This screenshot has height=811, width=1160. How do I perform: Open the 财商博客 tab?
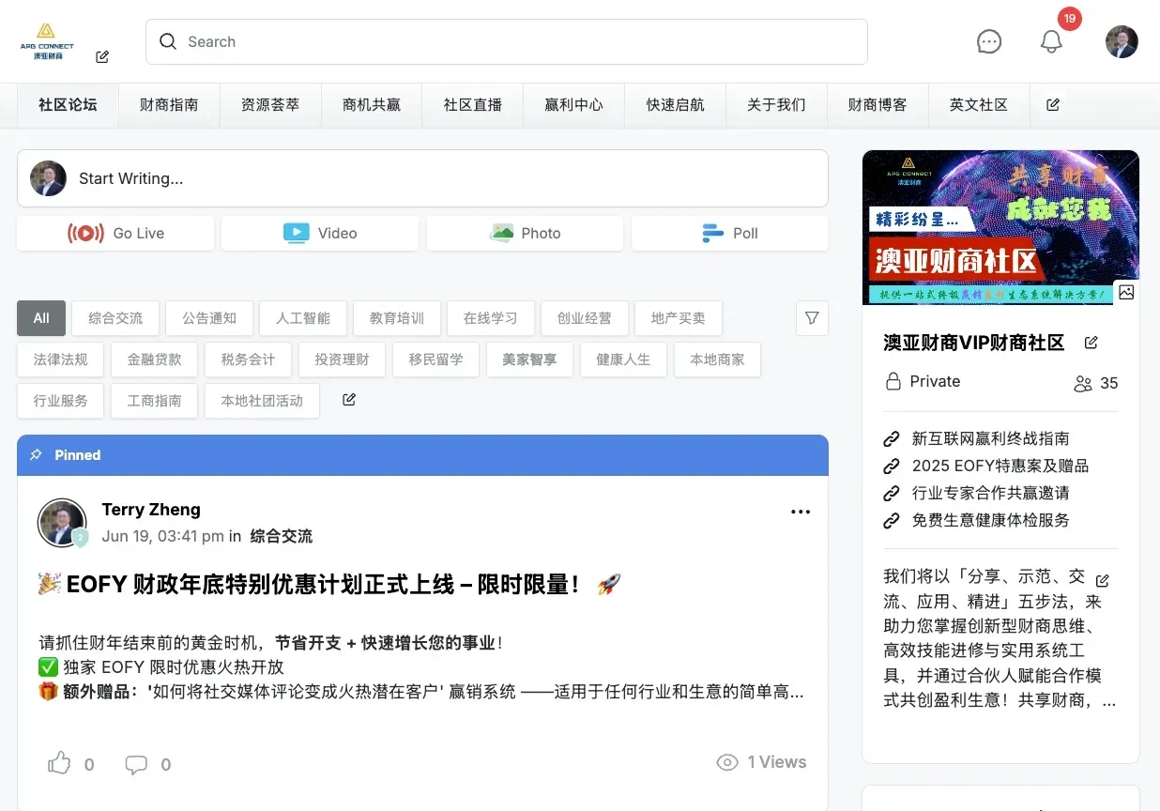tap(878, 105)
